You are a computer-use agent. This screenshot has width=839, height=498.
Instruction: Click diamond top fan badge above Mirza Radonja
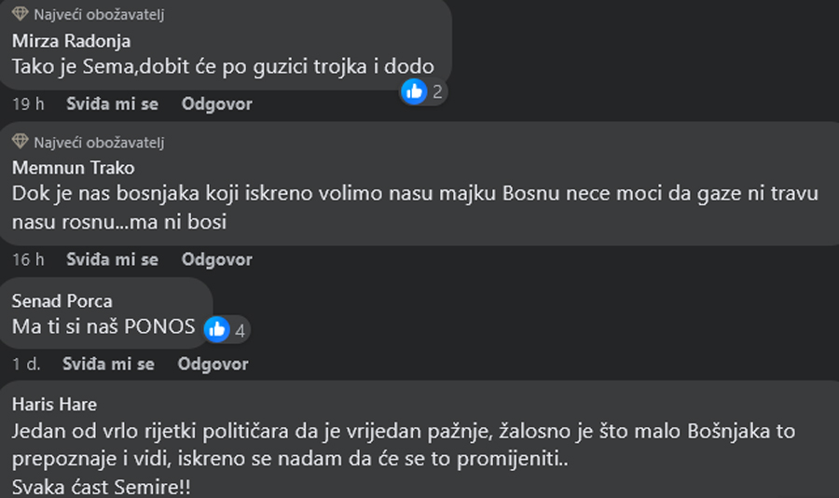[x=21, y=13]
